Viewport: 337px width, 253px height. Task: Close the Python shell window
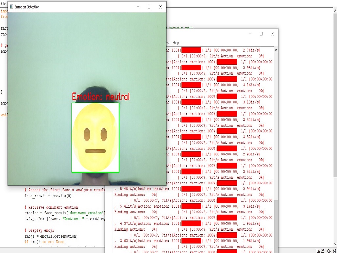[272, 34]
